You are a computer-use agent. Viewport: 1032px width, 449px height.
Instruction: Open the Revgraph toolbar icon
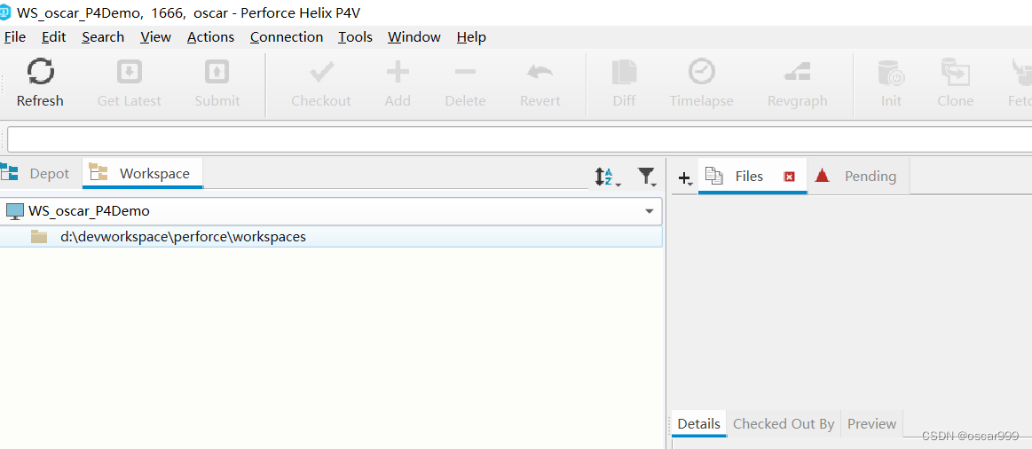pyautogui.click(x=797, y=72)
